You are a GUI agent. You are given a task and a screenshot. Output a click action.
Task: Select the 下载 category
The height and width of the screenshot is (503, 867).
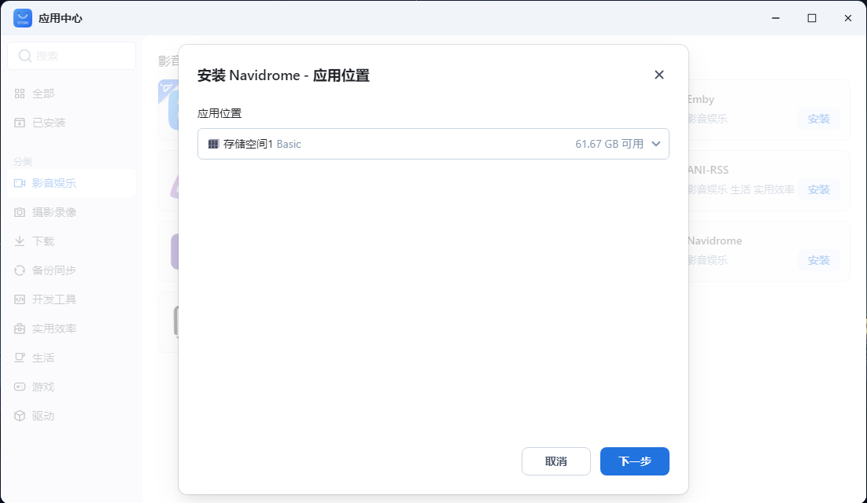coord(72,241)
